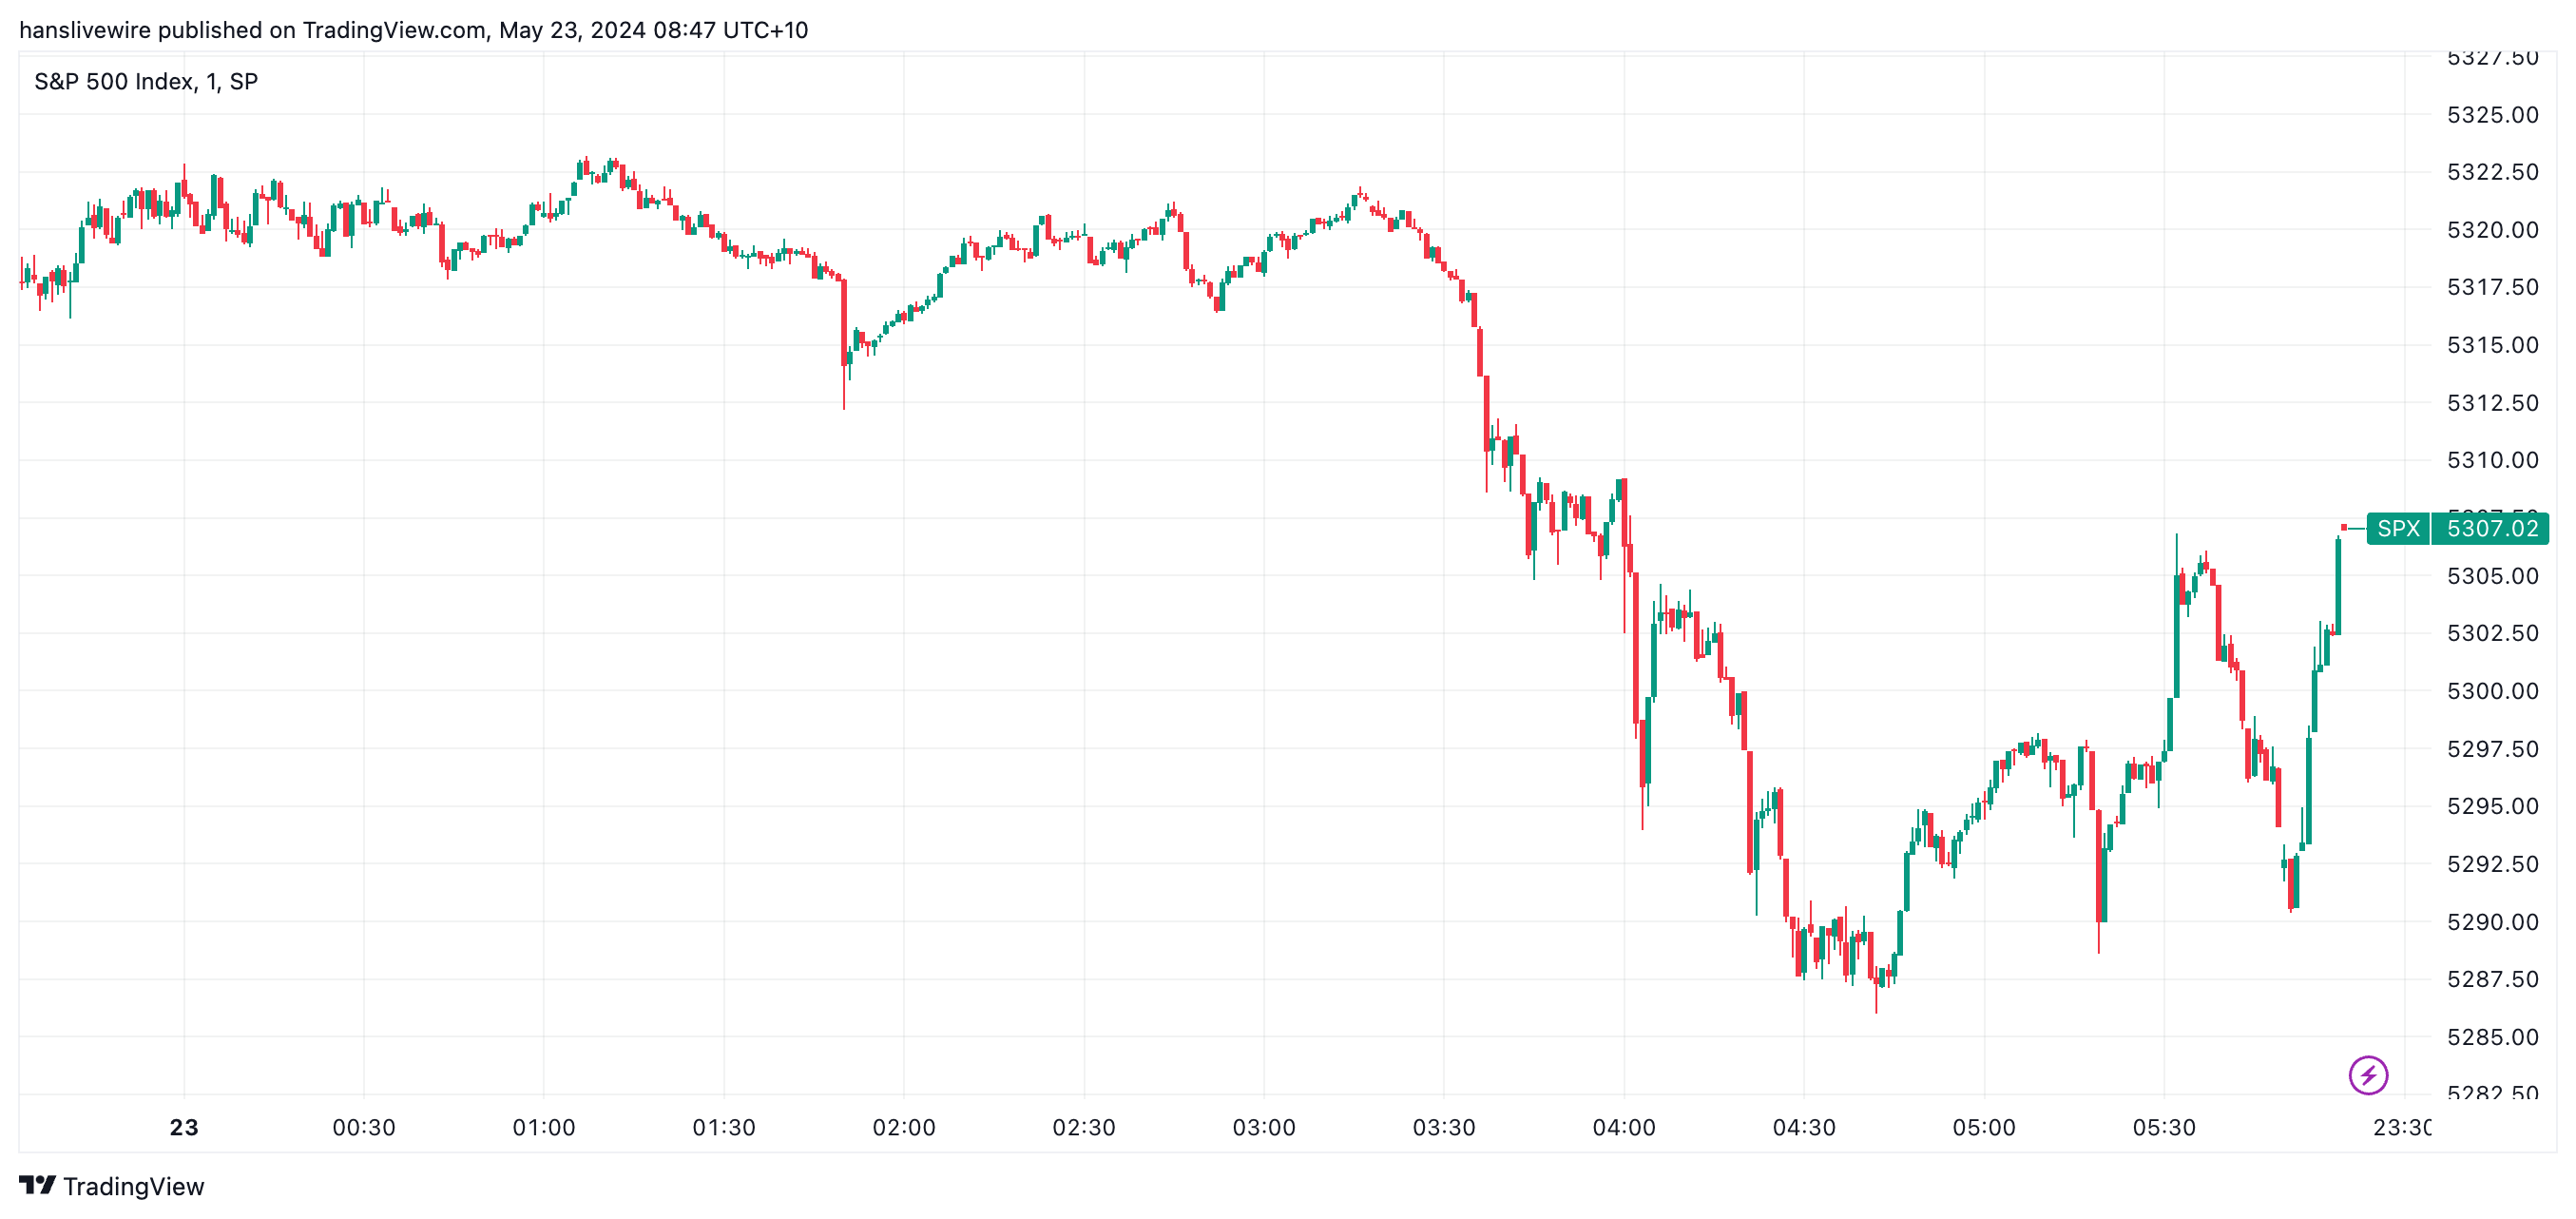Select the S&P 500 Index chart title

(x=146, y=81)
